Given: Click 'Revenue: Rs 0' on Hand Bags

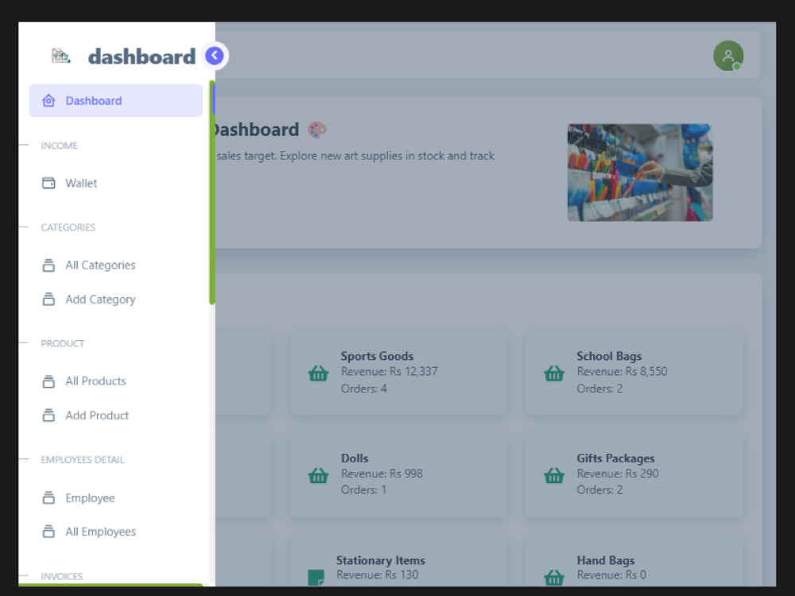Looking at the screenshot, I should click(611, 575).
